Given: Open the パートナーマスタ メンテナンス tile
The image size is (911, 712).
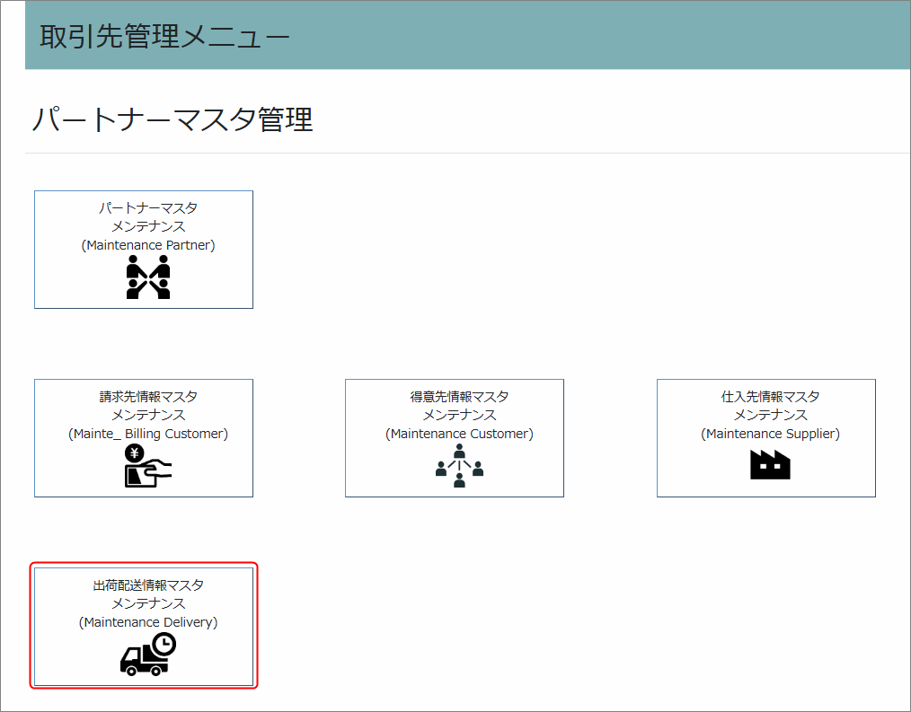Looking at the screenshot, I should pyautogui.click(x=144, y=250).
